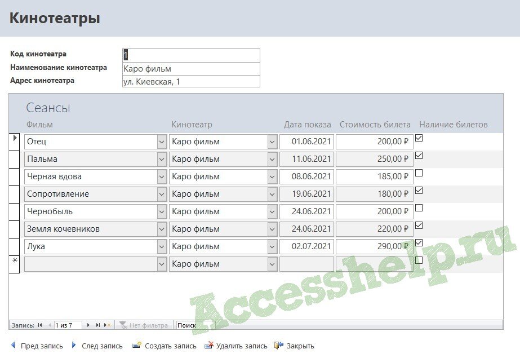Open film dropdown in the empty new row
Screen dimensions: 520x358
coord(162,264)
